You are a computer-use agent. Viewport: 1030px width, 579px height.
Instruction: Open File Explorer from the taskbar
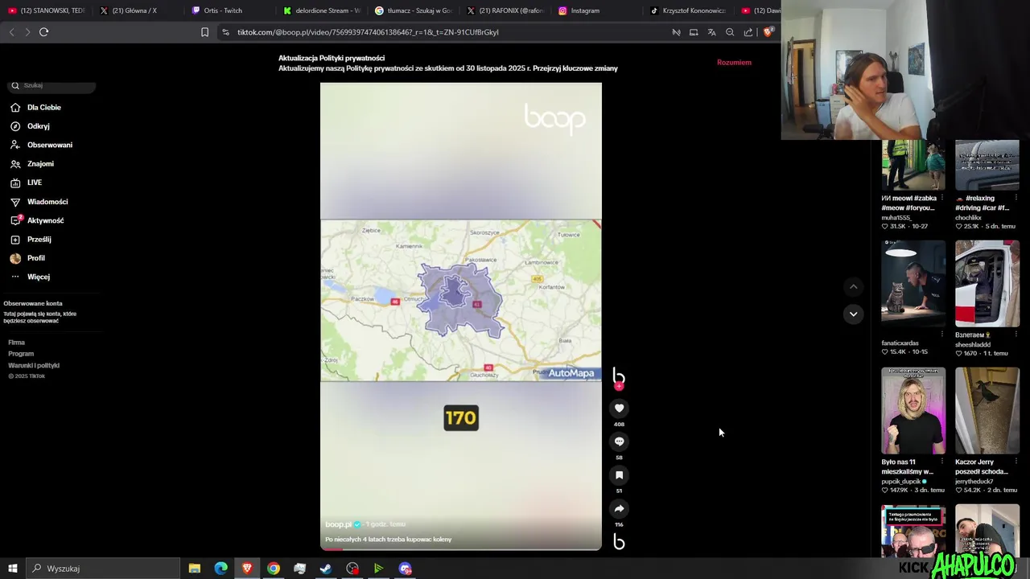pyautogui.click(x=195, y=569)
